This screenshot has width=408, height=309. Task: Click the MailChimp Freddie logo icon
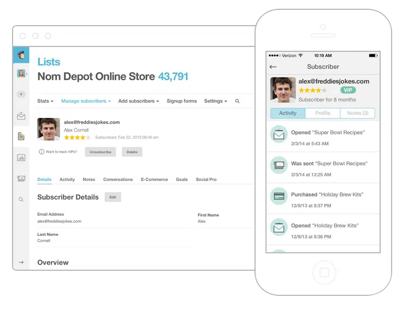(x=21, y=55)
